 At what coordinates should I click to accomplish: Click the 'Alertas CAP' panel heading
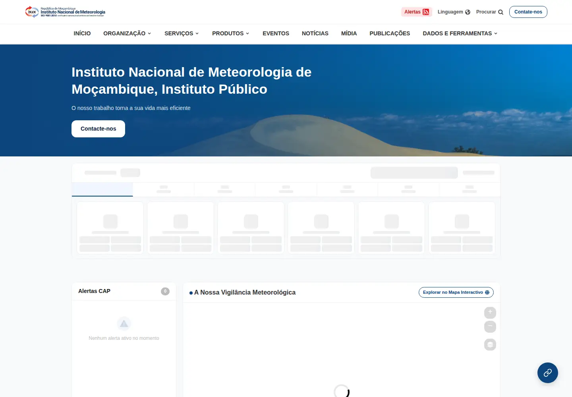pyautogui.click(x=94, y=291)
